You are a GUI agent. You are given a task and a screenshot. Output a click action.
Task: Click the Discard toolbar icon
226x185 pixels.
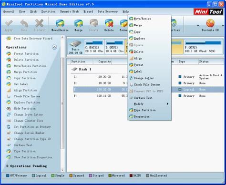click(x=39, y=25)
